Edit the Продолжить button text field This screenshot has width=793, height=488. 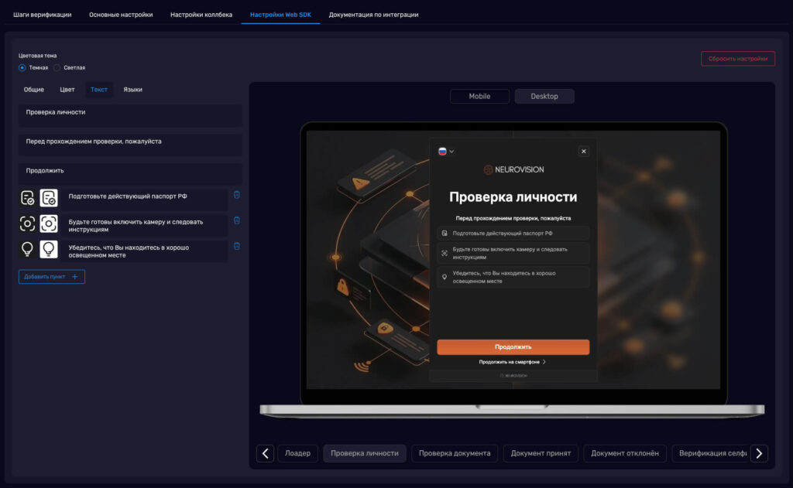click(130, 174)
